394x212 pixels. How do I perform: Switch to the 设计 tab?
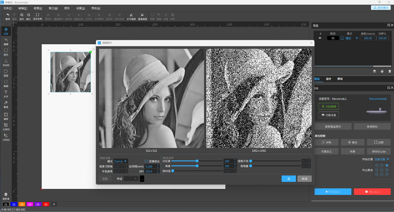(x=328, y=79)
